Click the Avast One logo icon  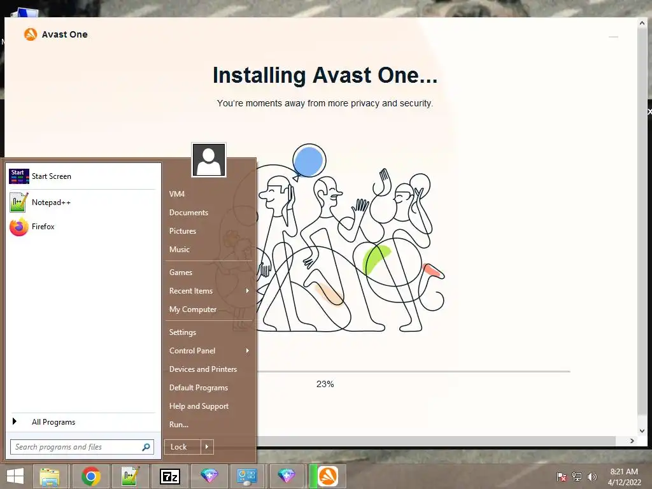pyautogui.click(x=31, y=34)
